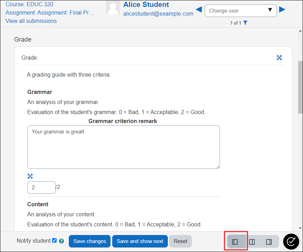Screen dimensions: 303x252
Task: Click the previous user left arrow
Action: (x=199, y=10)
